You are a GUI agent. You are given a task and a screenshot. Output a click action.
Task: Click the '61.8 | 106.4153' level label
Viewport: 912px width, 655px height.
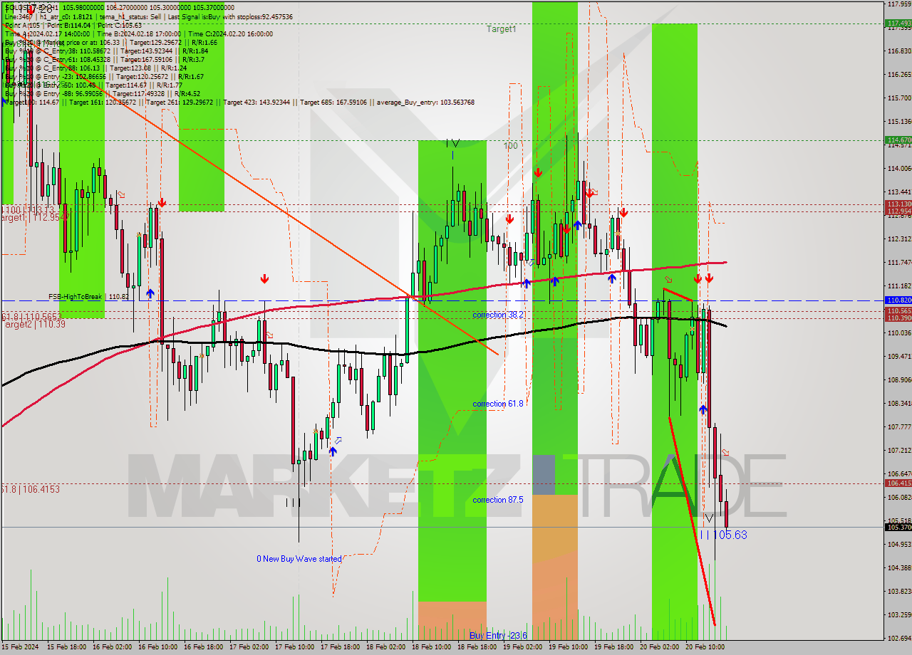tap(30, 489)
